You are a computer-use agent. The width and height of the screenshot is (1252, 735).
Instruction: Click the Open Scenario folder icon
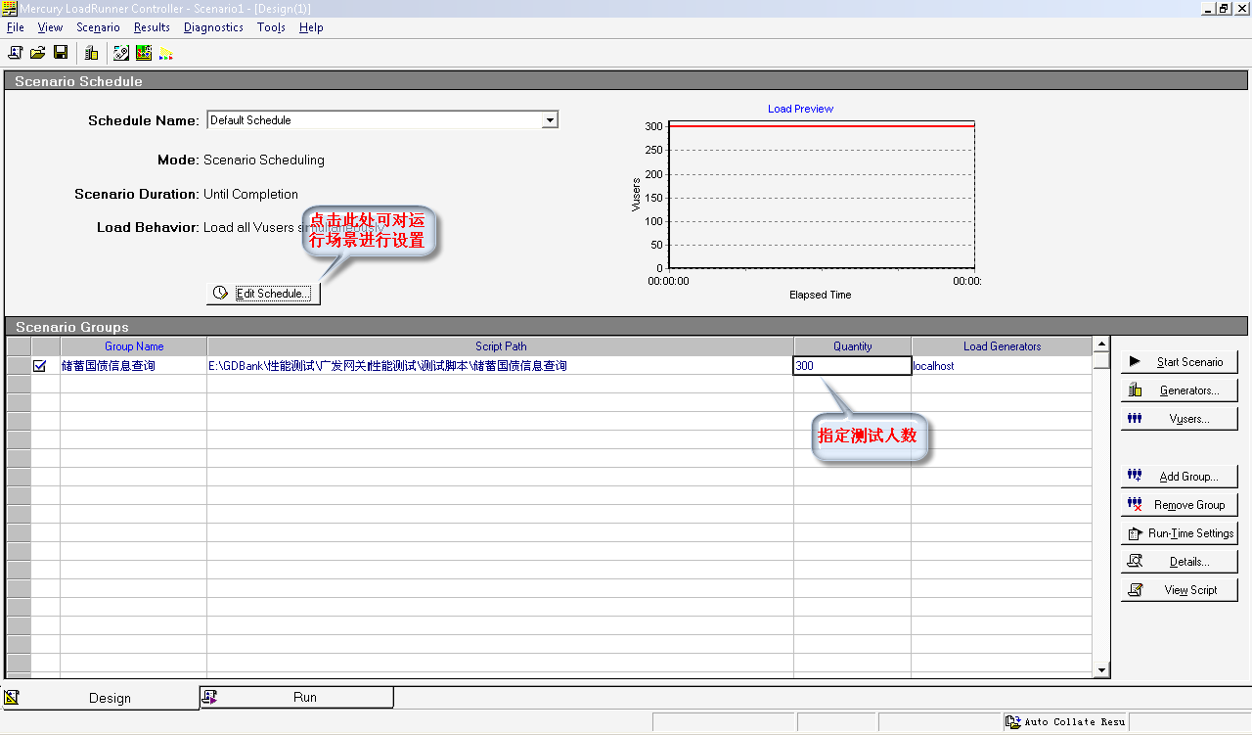pyautogui.click(x=38, y=52)
